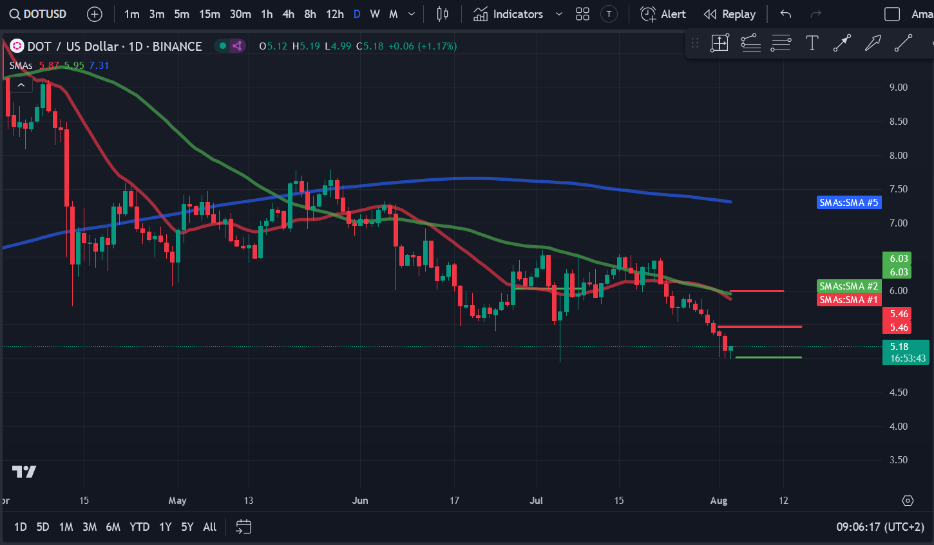Select the 12h interval

click(x=335, y=14)
